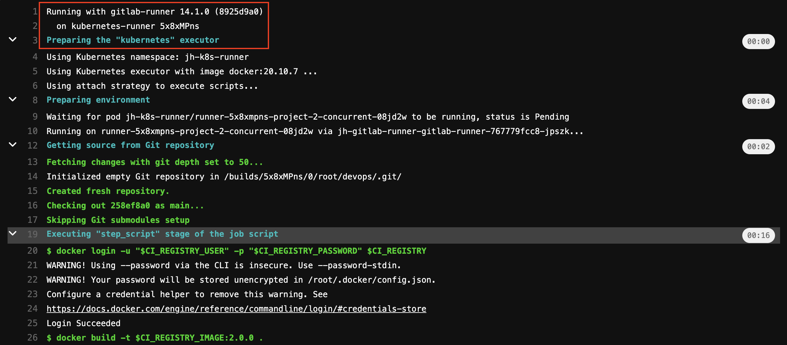Select line 25 "Login Succeeded"
787x345 pixels.
coord(83,323)
